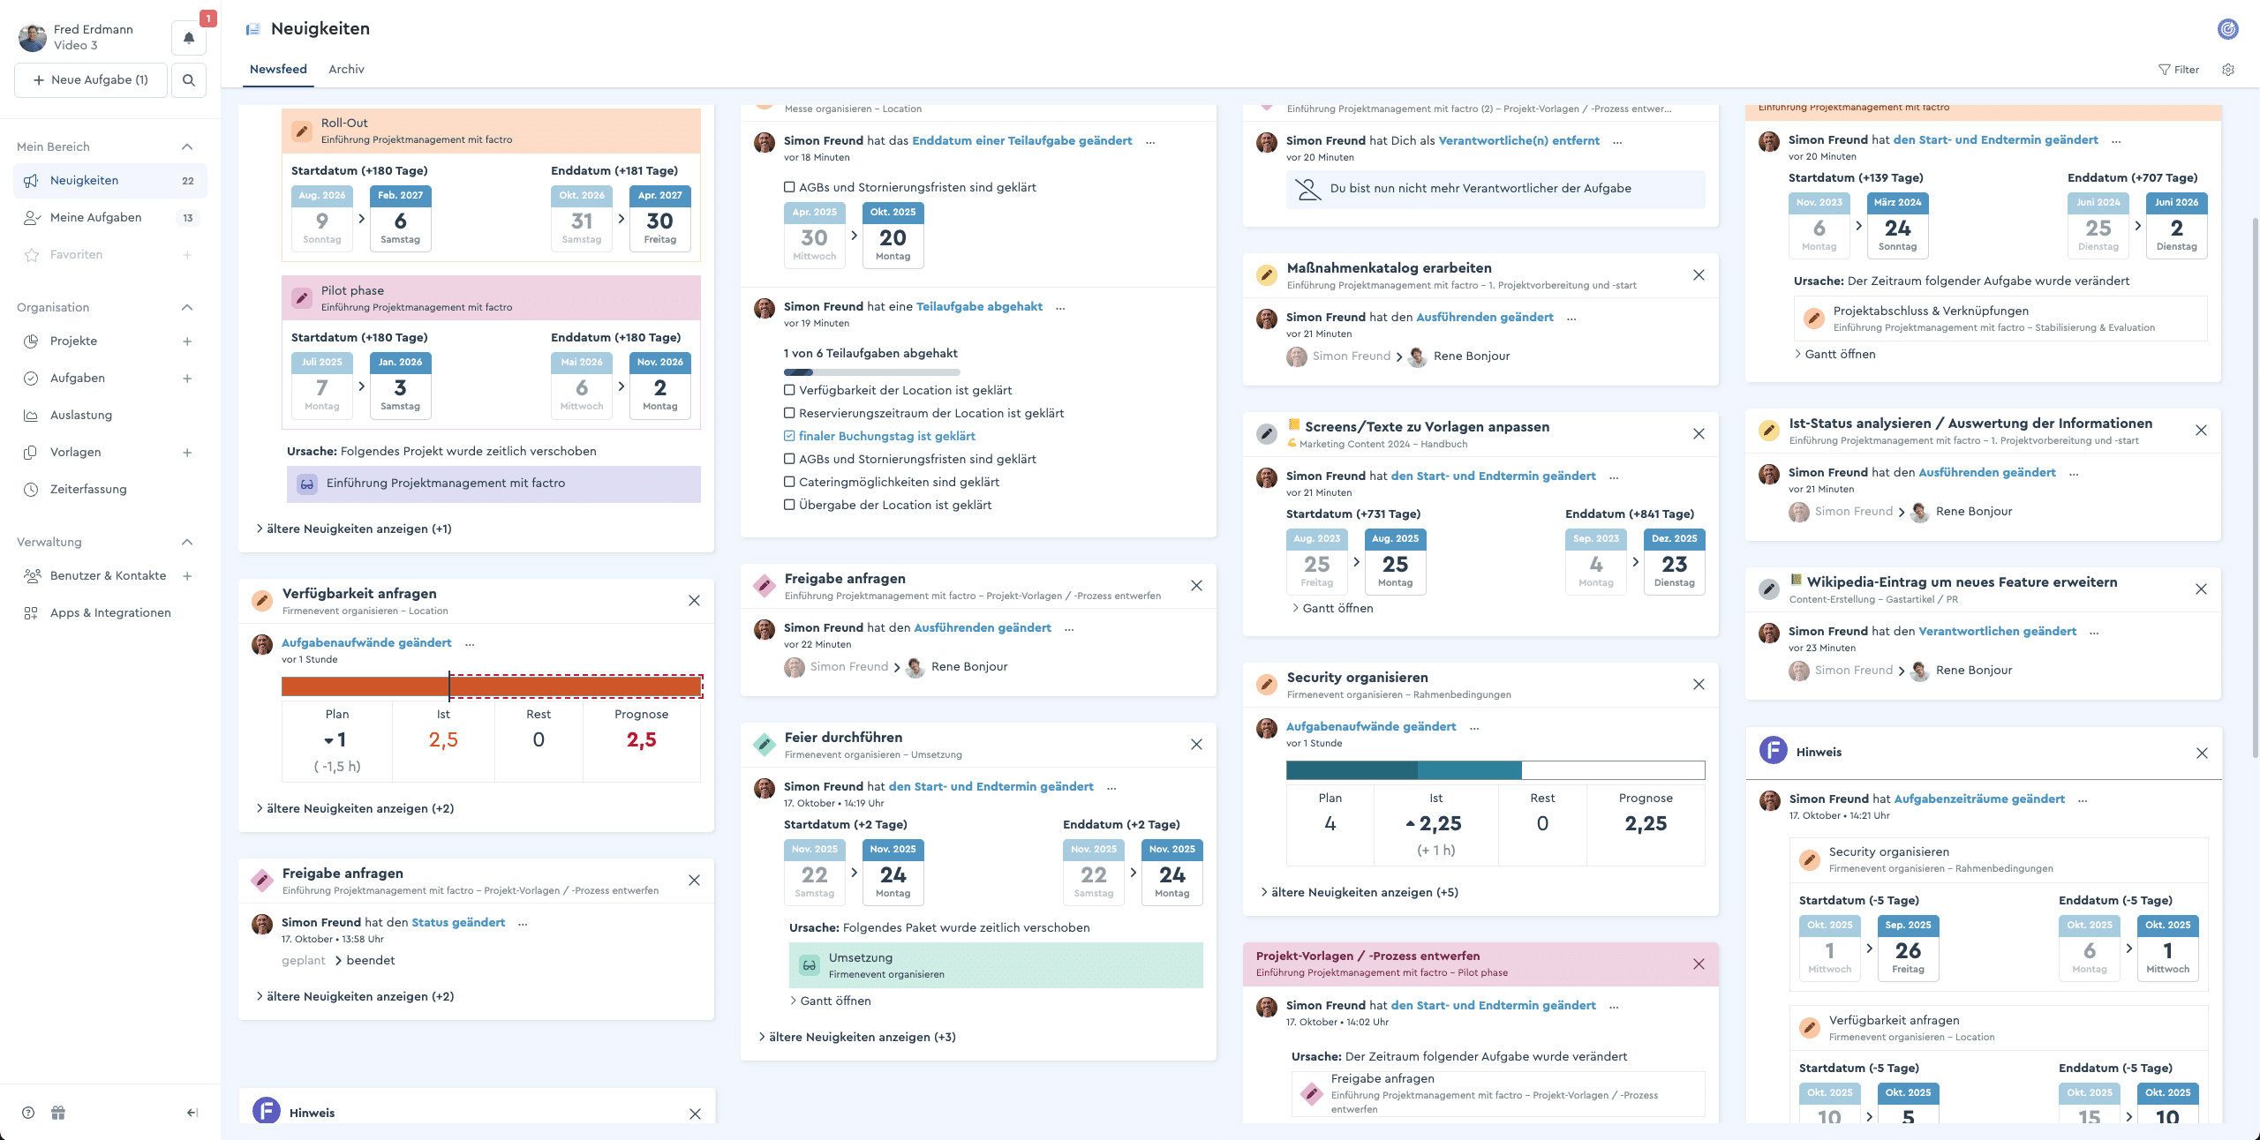Collapse the Mein Bereich section

point(186,146)
